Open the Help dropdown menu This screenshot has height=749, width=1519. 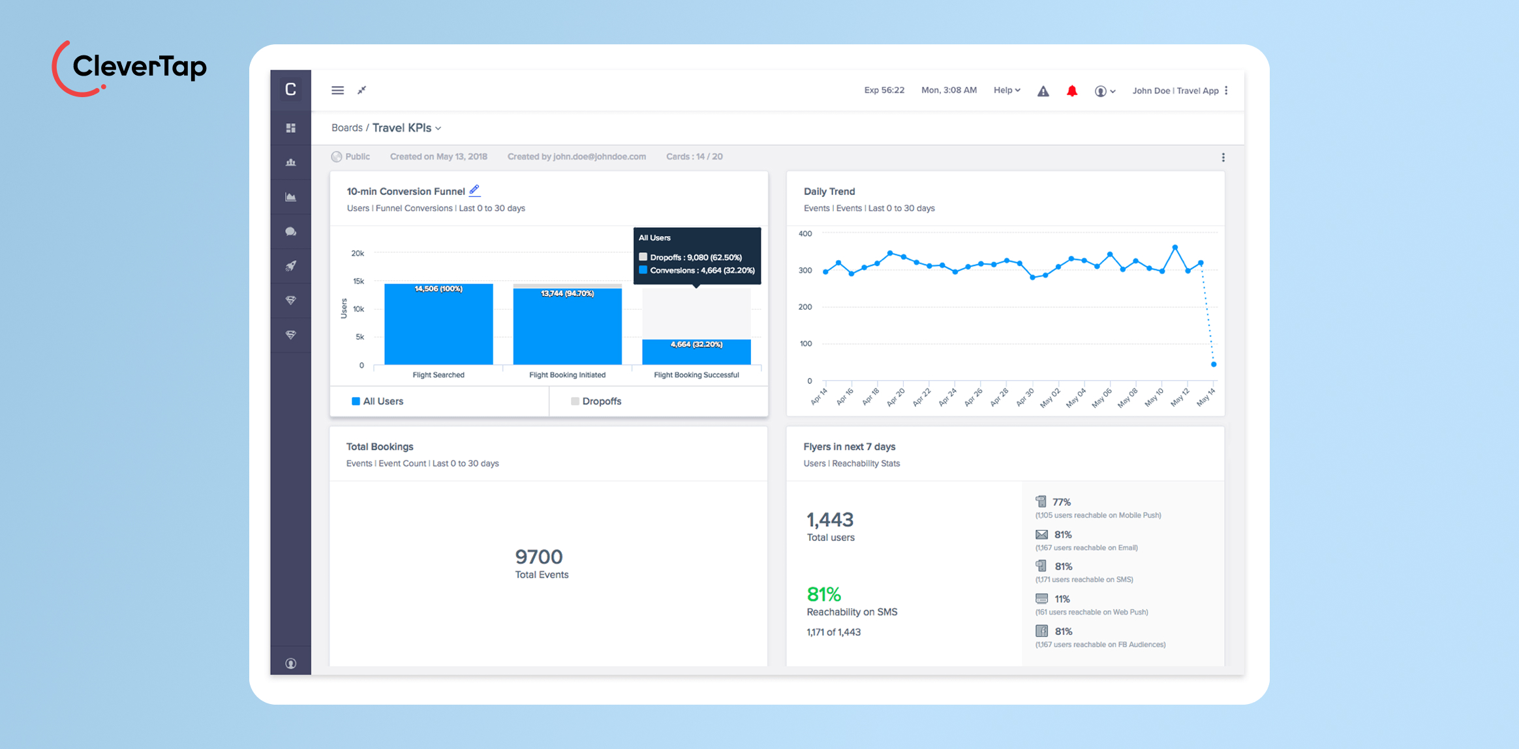pos(1007,91)
